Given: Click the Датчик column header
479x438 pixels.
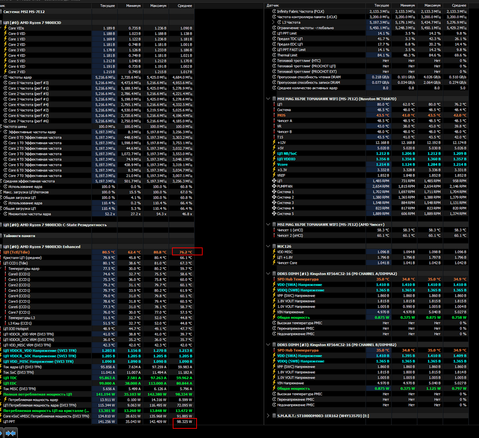Looking at the screenshot, I should coord(273,6).
